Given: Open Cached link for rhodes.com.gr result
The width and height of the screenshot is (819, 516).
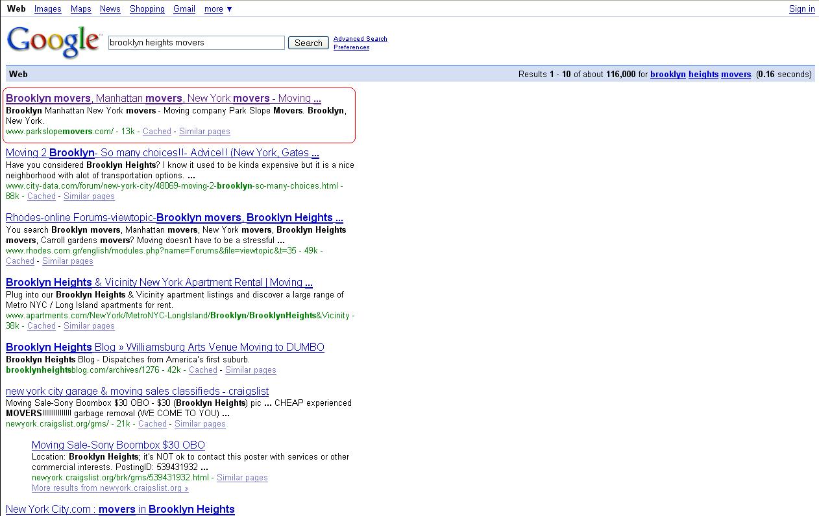Looking at the screenshot, I should tap(20, 261).
